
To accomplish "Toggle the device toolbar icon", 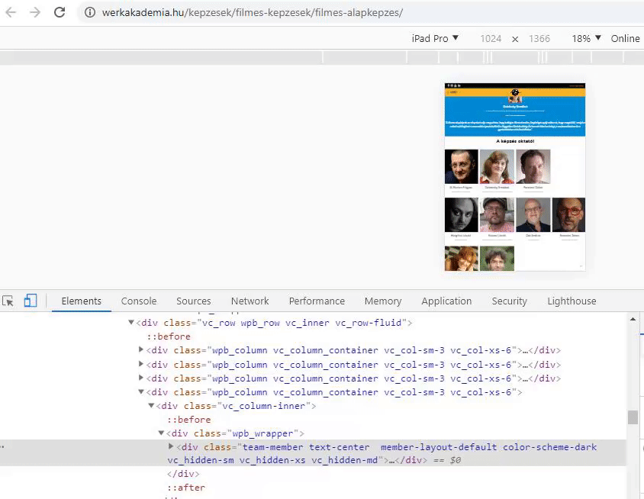I will tap(31, 301).
